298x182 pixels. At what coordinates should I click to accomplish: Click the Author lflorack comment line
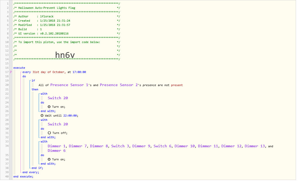coord(67,17)
